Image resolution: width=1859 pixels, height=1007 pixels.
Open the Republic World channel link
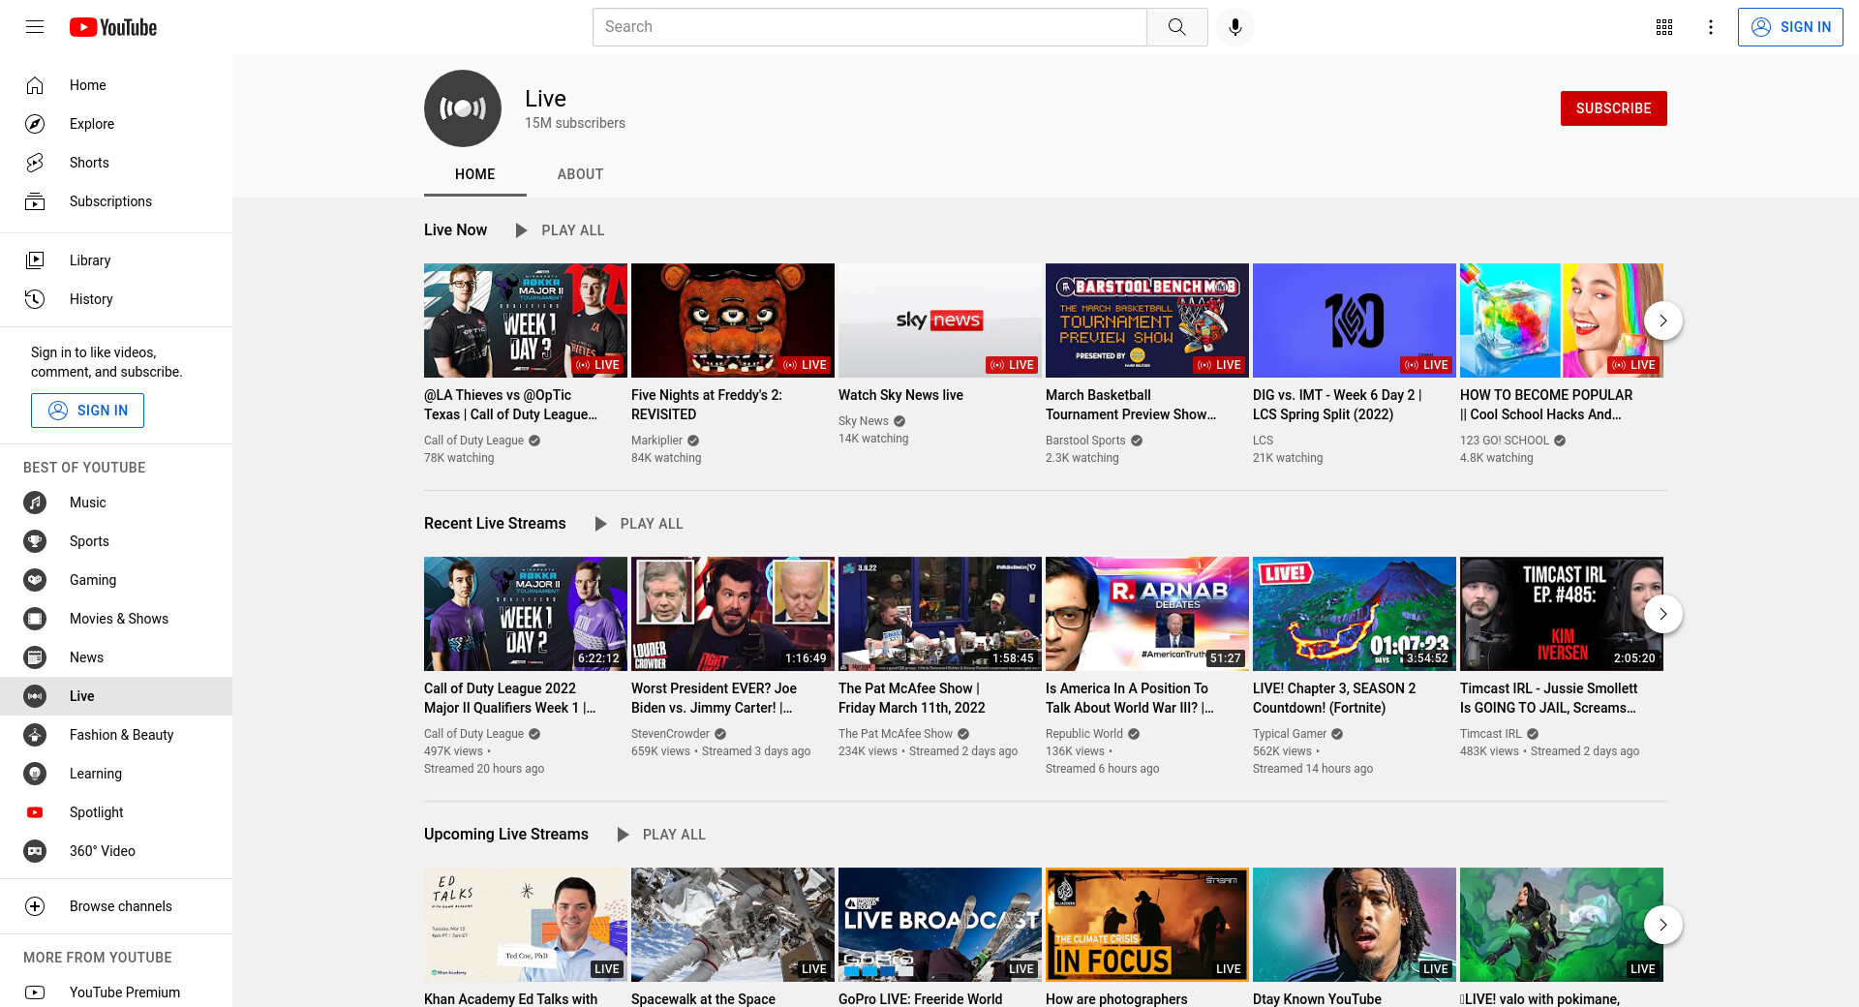[1084, 734]
